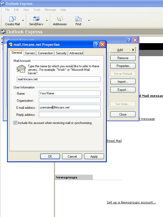Image resolution: width=163 pixels, height=217 pixels.
Task: Open the Create Mail dropdown arrow
Action: pos(23,21)
